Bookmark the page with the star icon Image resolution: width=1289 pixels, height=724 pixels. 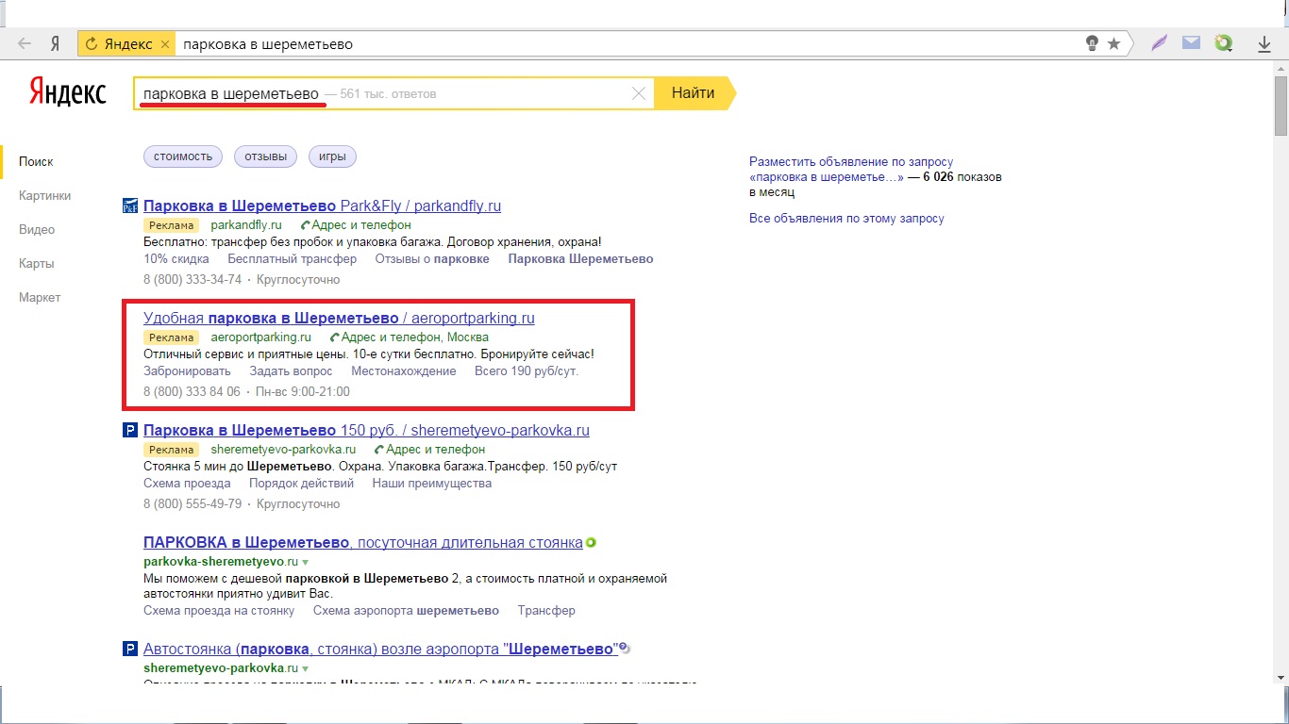click(1113, 43)
